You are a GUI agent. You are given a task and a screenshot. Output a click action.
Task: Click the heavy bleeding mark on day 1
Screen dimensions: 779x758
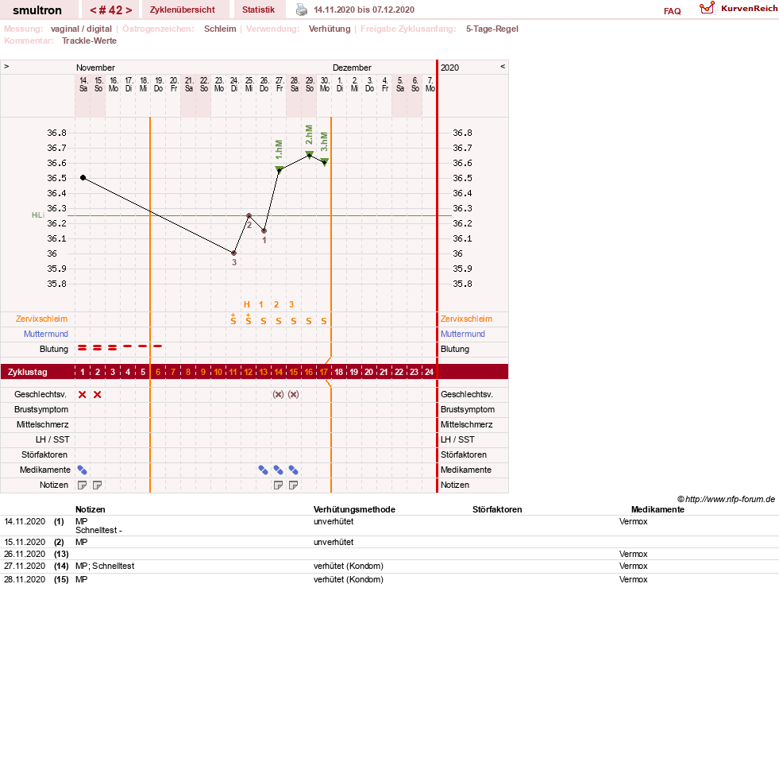click(83, 348)
